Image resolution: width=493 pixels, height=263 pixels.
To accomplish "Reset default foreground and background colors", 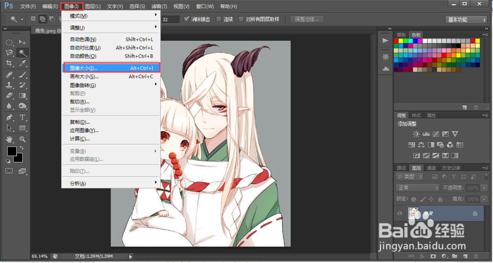I will pyautogui.click(x=8, y=161).
